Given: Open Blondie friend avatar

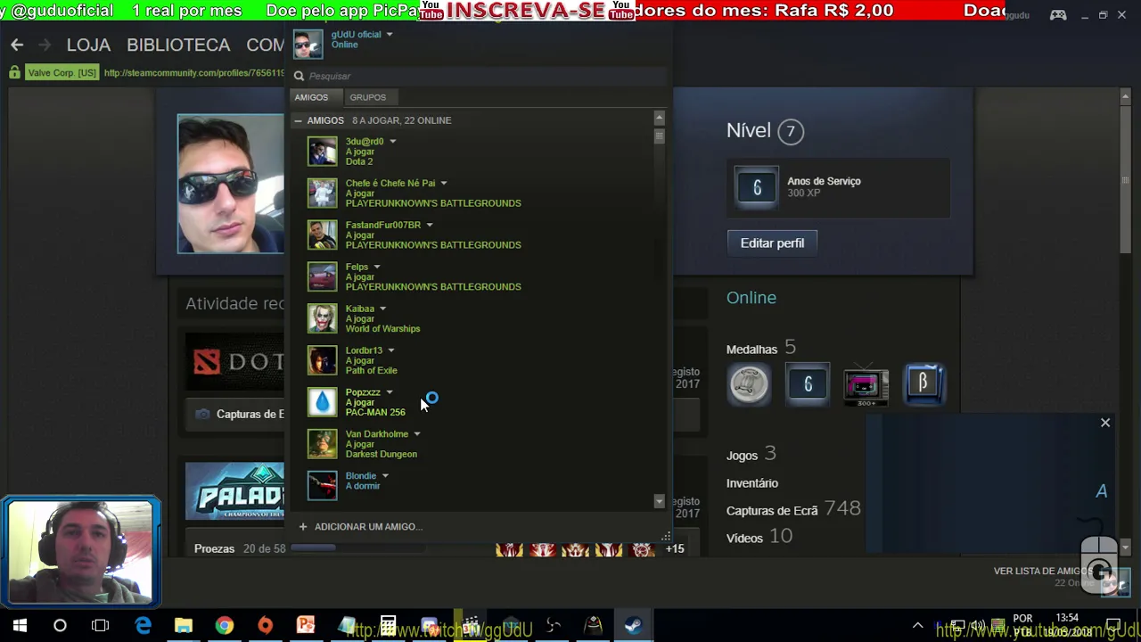Looking at the screenshot, I should 323,485.
